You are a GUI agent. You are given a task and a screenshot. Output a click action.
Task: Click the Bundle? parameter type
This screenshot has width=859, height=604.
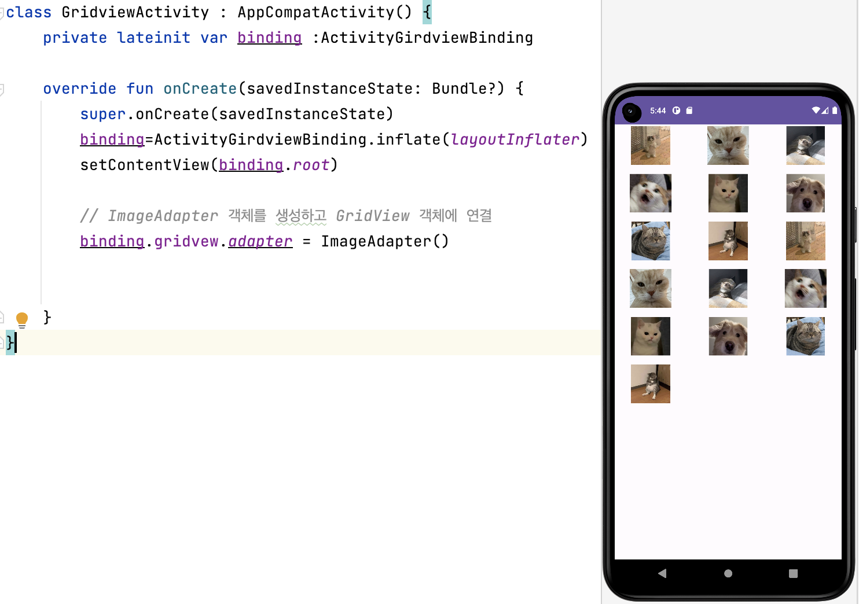464,89
